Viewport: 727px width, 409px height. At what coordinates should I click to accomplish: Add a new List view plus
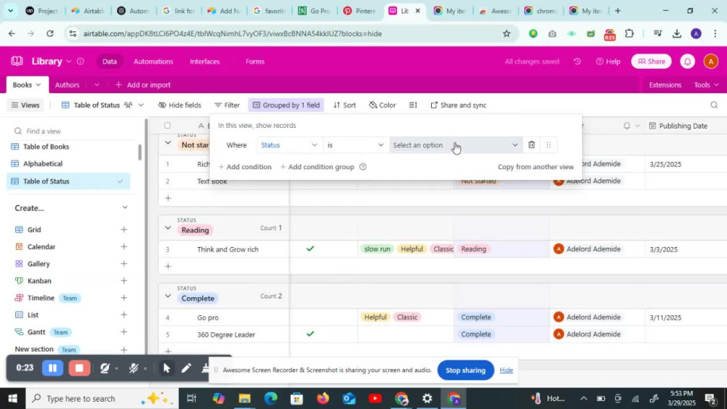point(124,315)
